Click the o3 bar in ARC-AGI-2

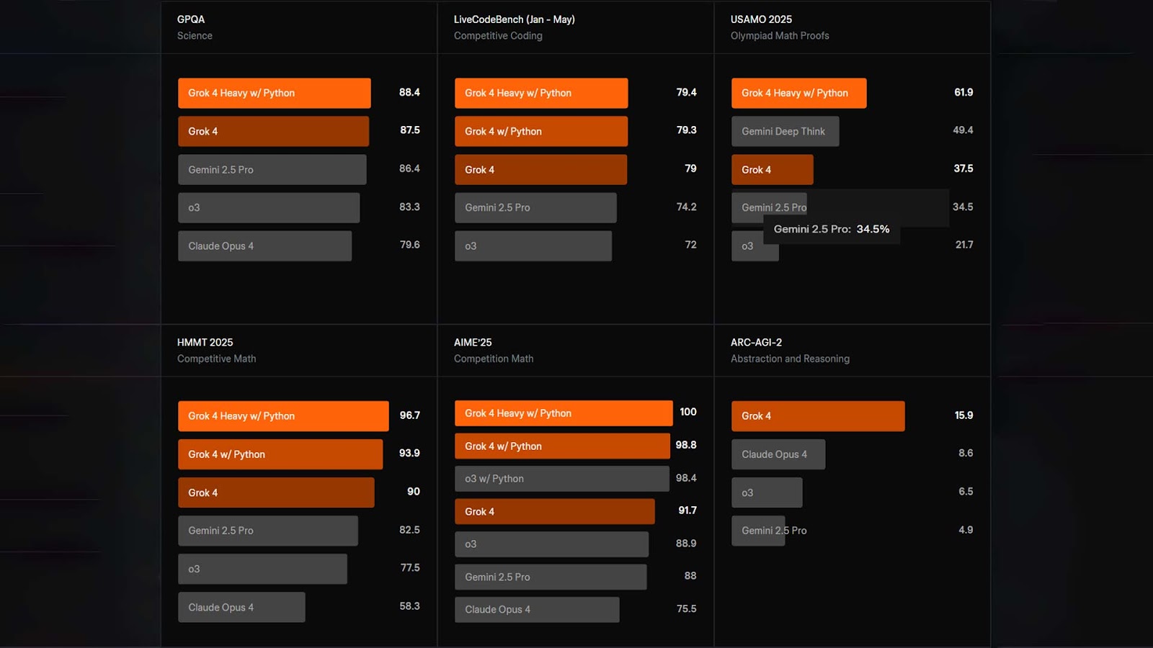pos(767,492)
